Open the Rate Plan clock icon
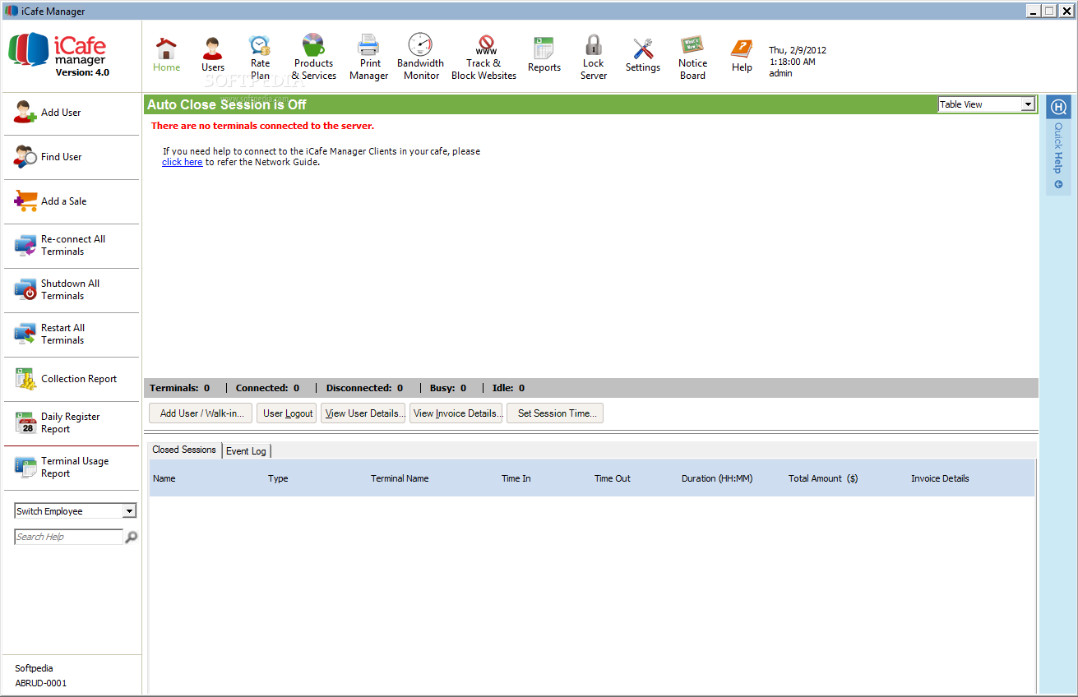 coord(260,45)
